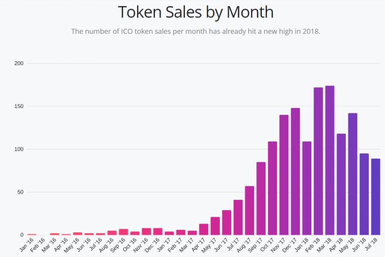Viewport: 385px width, 257px height.
Task: Click the May '17 bar
Action: click(x=215, y=226)
